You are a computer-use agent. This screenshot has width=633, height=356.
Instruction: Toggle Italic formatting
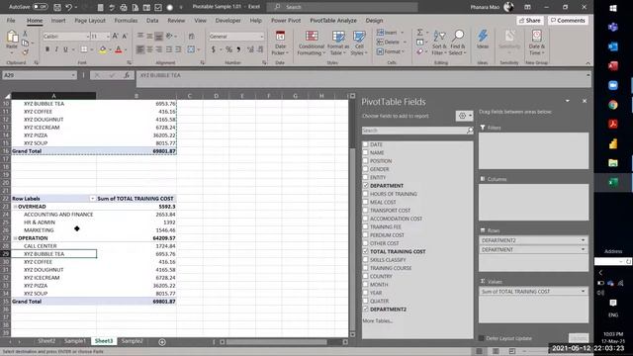pos(56,49)
